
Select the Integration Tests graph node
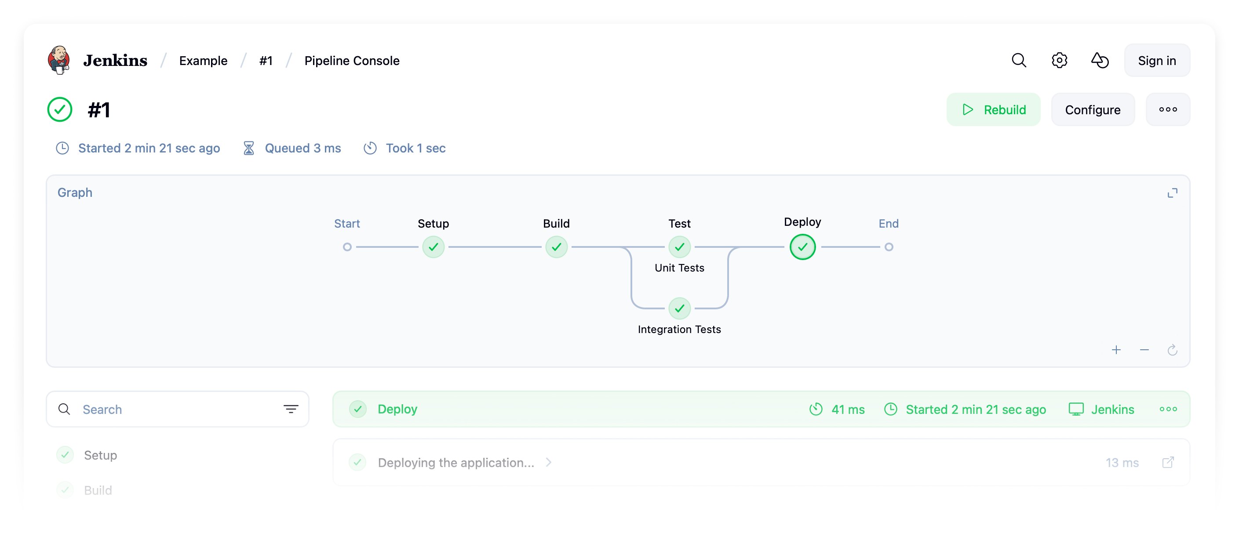[679, 308]
